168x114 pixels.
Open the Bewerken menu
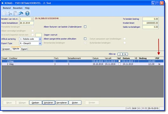coord(18,8)
